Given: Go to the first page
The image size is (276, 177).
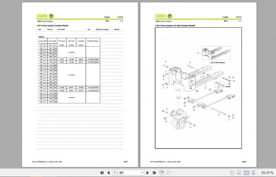Looking at the screenshot, I should tap(102, 173).
